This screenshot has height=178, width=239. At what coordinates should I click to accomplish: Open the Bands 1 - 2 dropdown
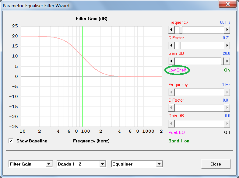[x=102, y=164]
